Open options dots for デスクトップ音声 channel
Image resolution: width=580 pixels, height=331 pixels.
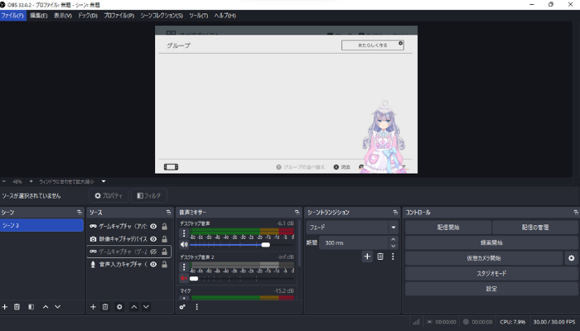(x=184, y=233)
